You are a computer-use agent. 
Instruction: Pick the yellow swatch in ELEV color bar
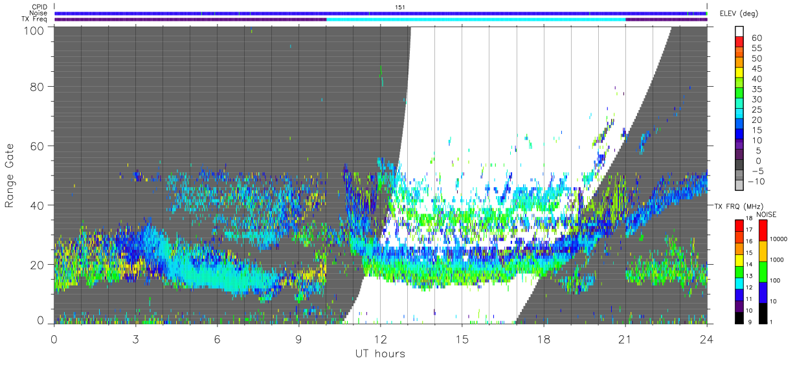tap(740, 72)
